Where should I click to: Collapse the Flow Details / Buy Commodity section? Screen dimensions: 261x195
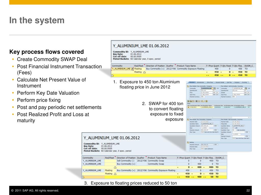188,119
